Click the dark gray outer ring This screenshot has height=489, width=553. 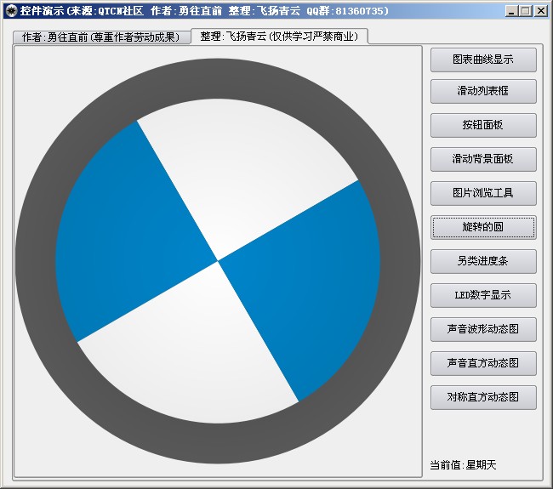[218, 78]
